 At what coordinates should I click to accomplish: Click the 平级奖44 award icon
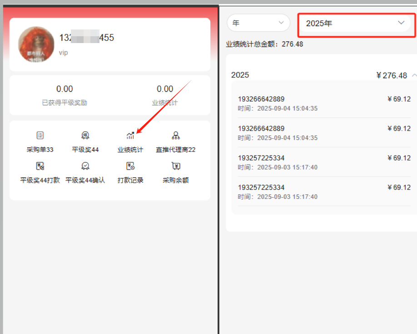[85, 136]
